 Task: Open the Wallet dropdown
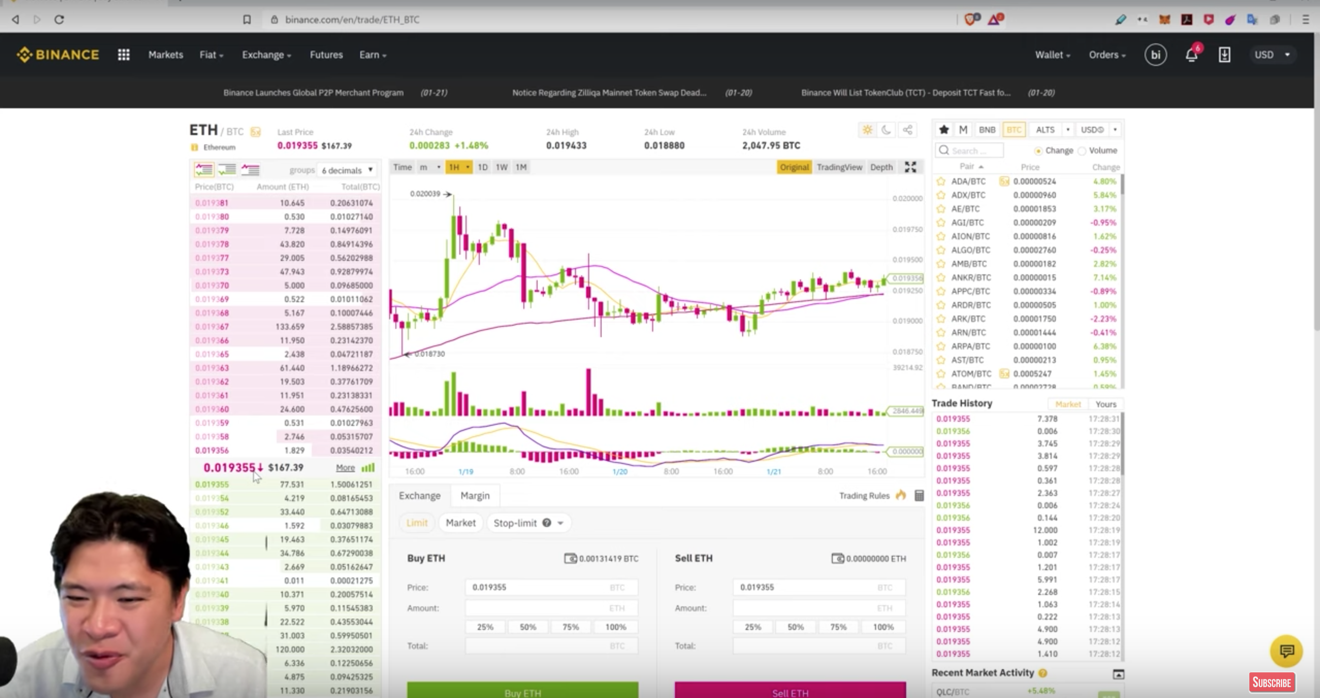pyautogui.click(x=1052, y=55)
